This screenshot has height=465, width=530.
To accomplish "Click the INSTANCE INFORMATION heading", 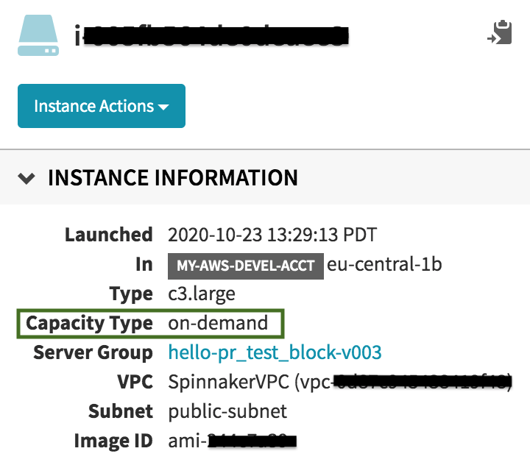I will point(173,178).
